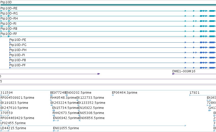Select EST LD44215.5prime
Screen dimensions: 216x132
coord(13,128)
